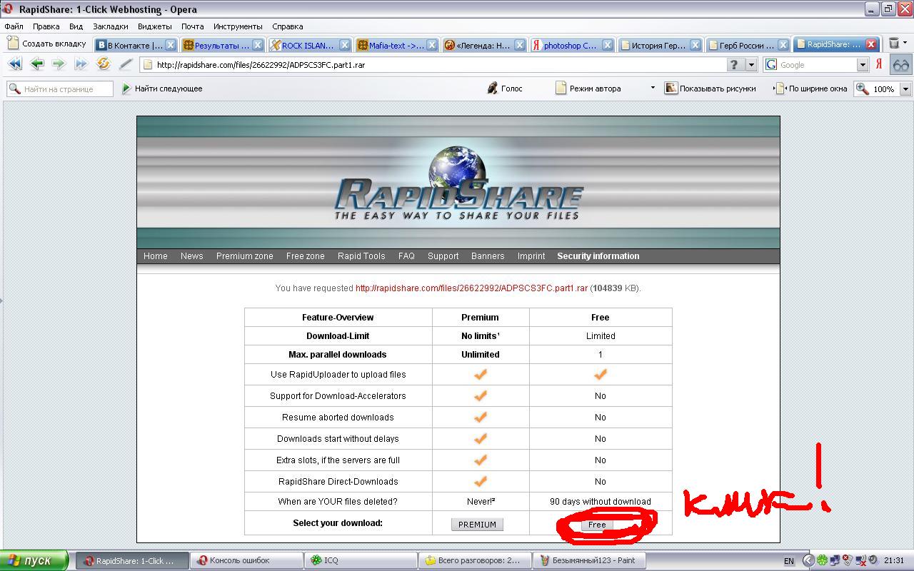Open the FAQ nav link
The height and width of the screenshot is (571, 914).
tap(406, 256)
